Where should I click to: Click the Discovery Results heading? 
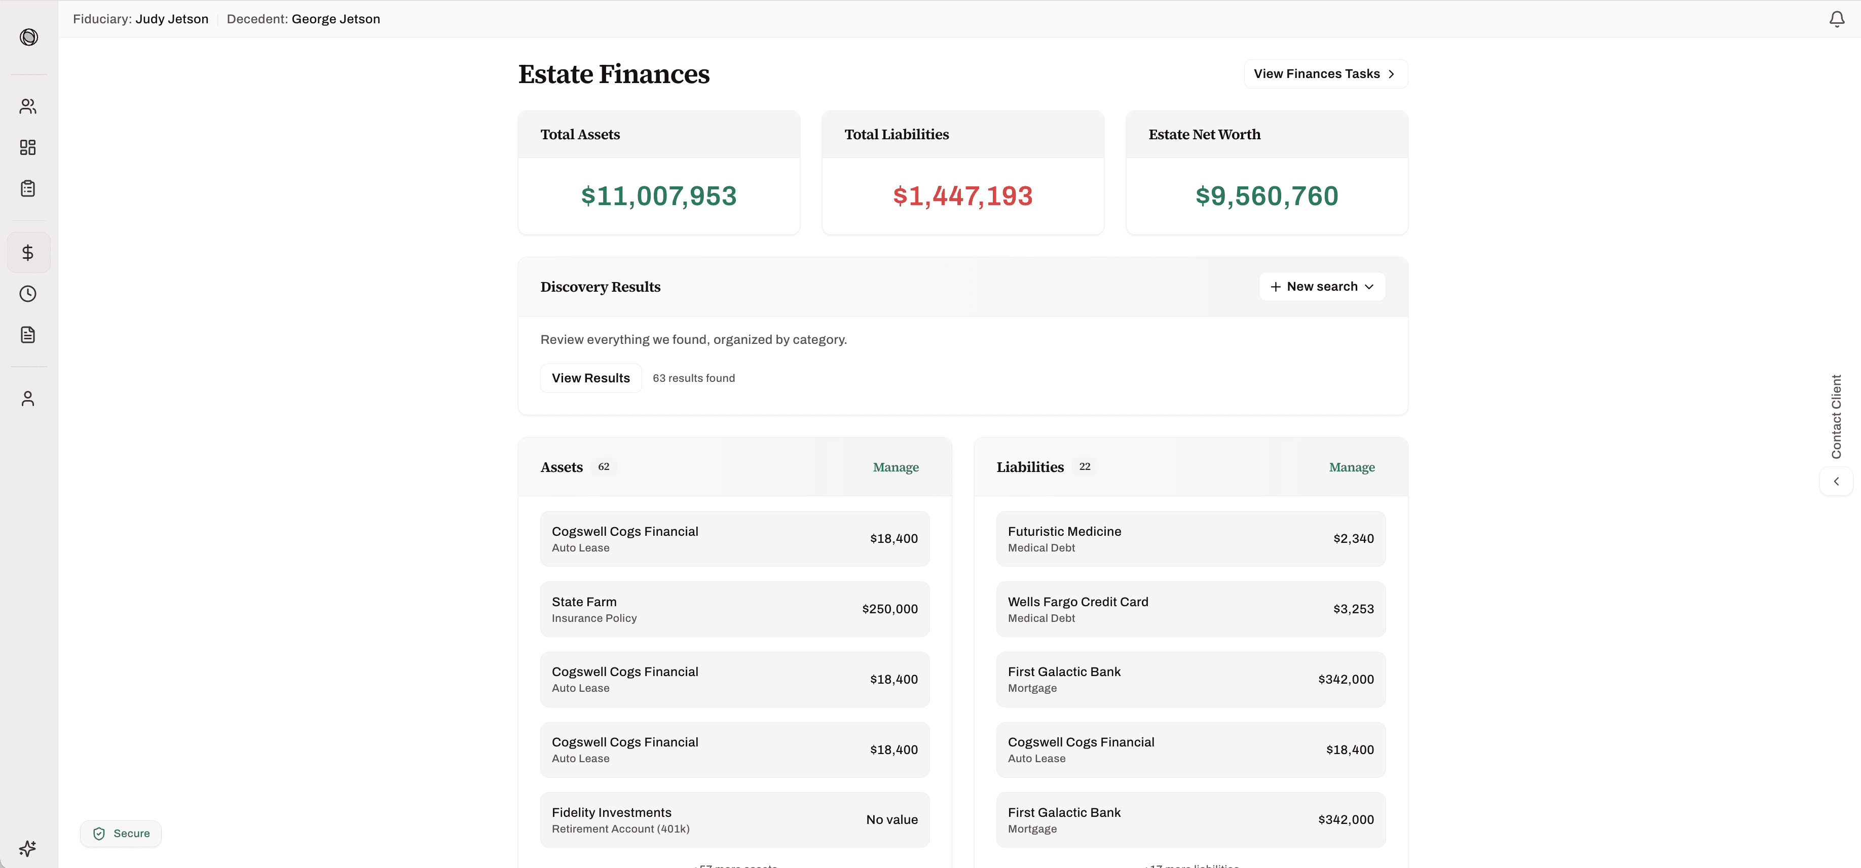pyautogui.click(x=601, y=287)
